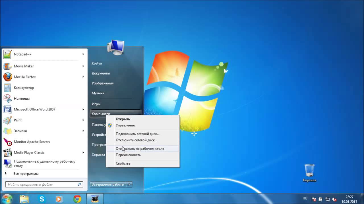The width and height of the screenshot is (364, 204).
Task: Open Kostya user folder link
Action: [97, 63]
